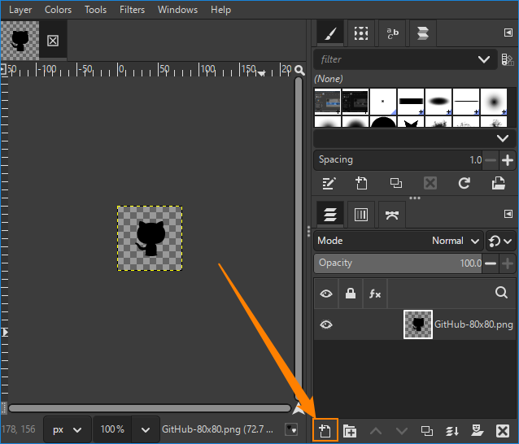Viewport: 519px width, 444px height.
Task: Refresh the brushes list
Action: pyautogui.click(x=464, y=183)
